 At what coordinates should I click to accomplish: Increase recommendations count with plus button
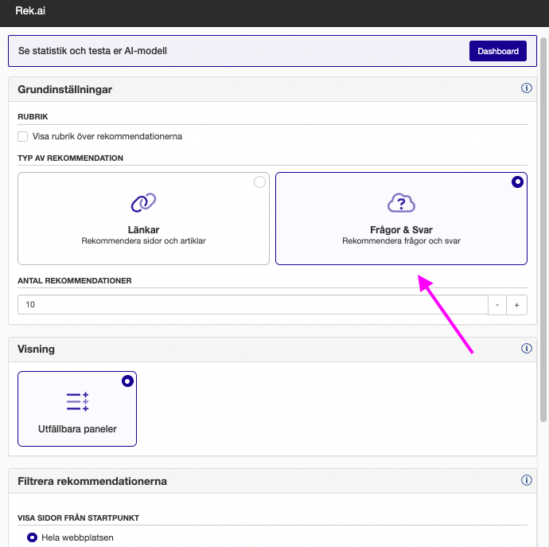point(516,305)
